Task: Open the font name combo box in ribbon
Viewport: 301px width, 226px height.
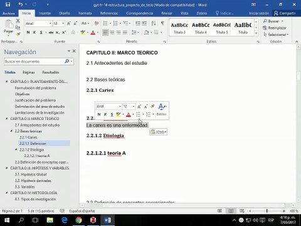Action: coord(39,23)
